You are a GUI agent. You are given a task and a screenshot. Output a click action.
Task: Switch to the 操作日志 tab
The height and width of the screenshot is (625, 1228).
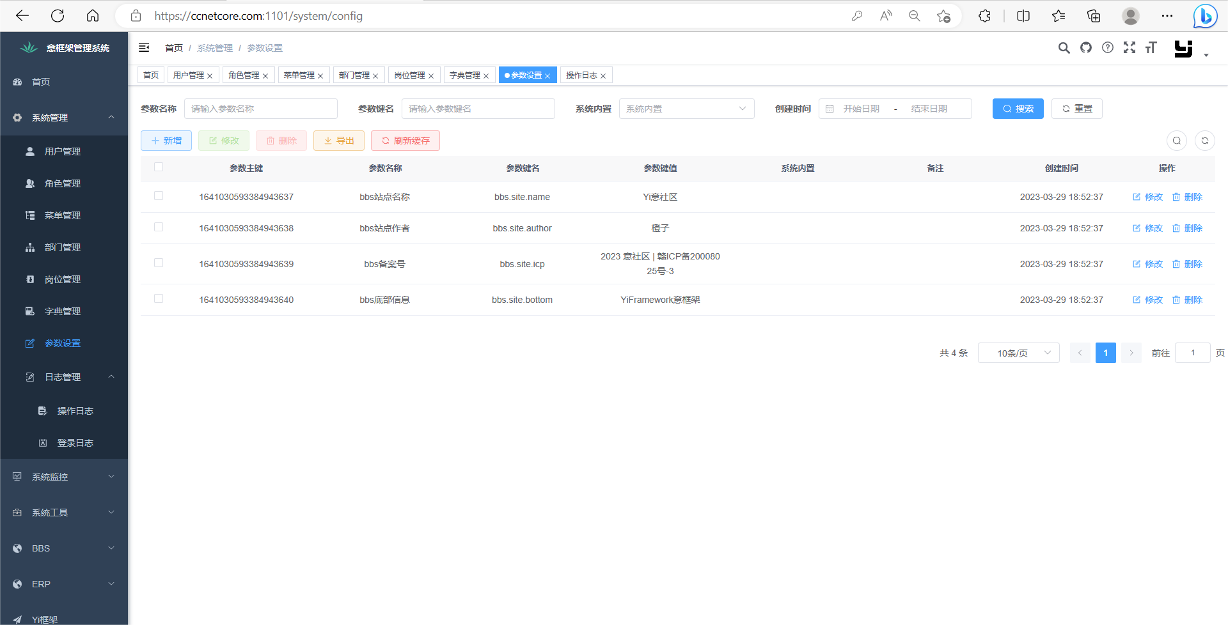point(582,75)
